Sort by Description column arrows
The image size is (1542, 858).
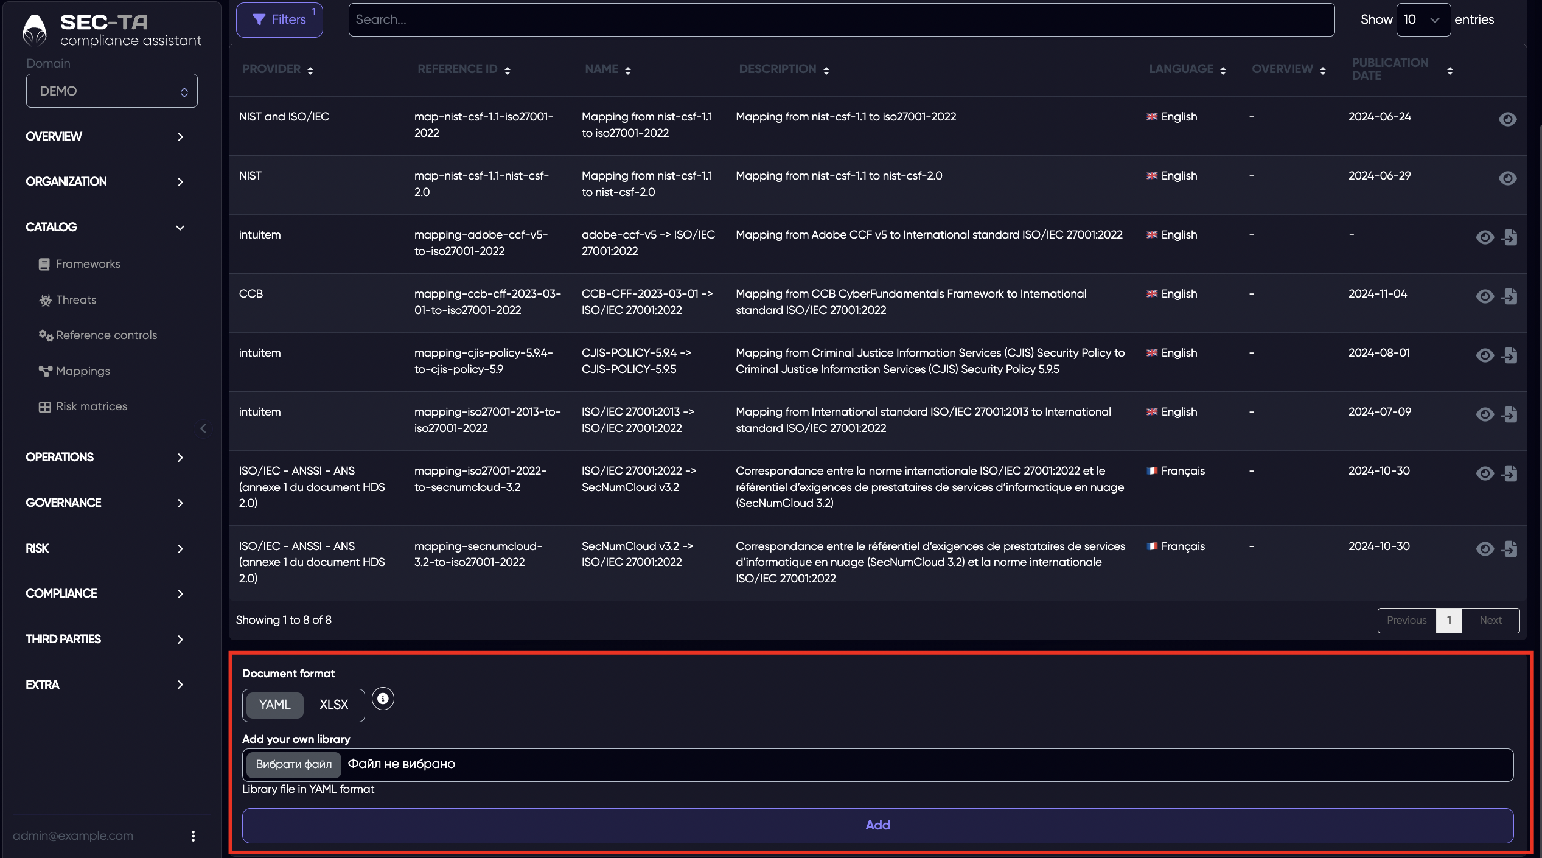pyautogui.click(x=826, y=71)
